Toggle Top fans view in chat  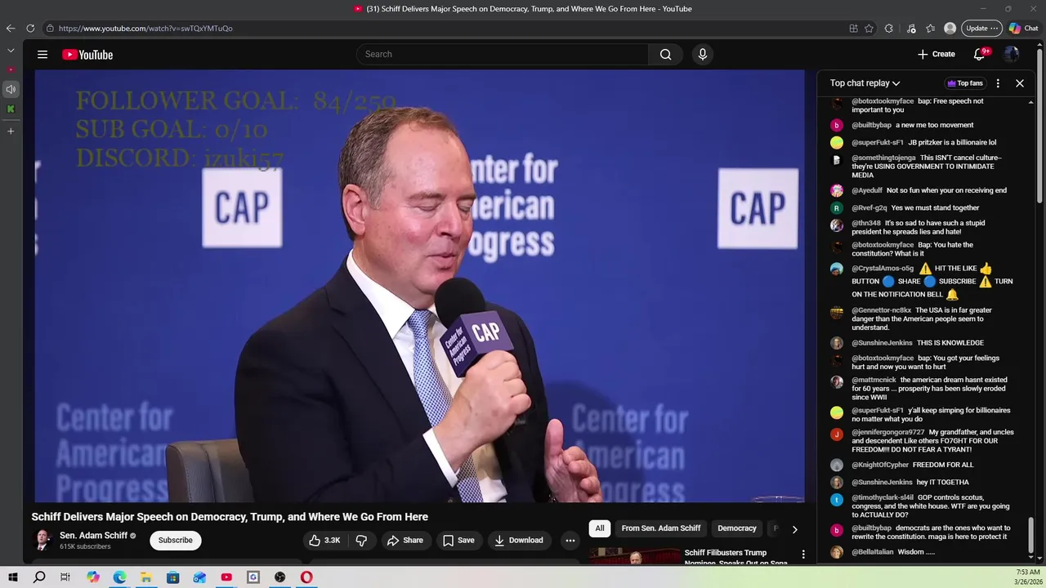[965, 83]
